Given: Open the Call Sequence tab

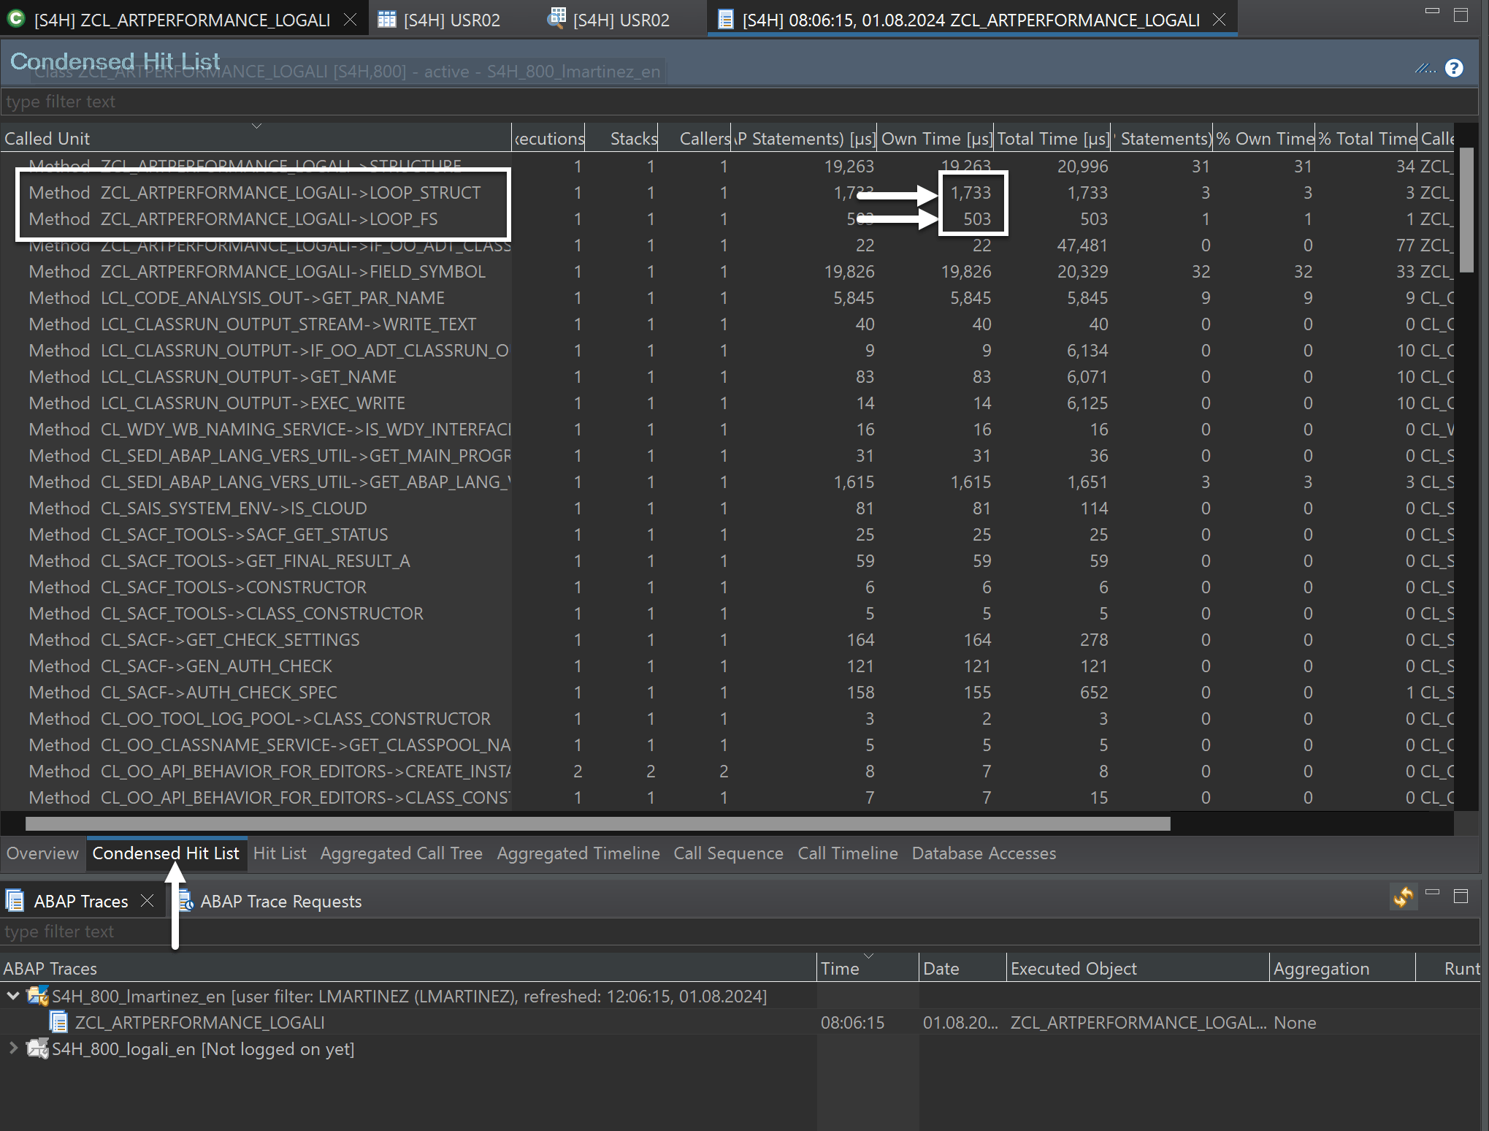Looking at the screenshot, I should [727, 853].
